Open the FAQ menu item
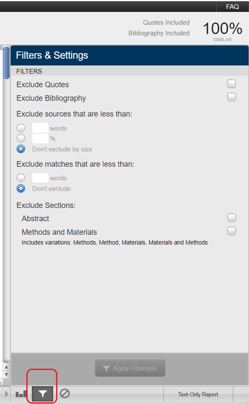This screenshot has height=404, width=249. point(232,6)
